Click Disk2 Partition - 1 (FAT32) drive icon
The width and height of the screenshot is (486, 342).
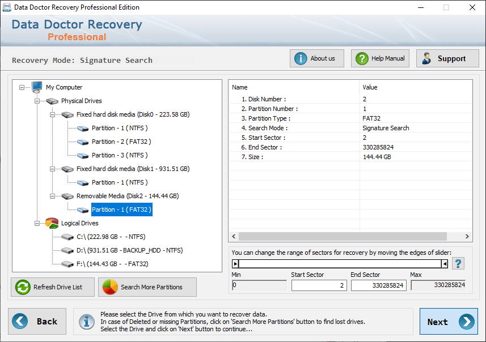[x=83, y=210]
